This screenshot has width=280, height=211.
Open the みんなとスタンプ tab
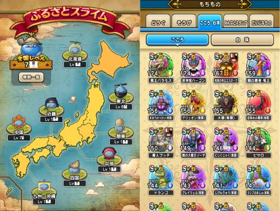(236, 22)
